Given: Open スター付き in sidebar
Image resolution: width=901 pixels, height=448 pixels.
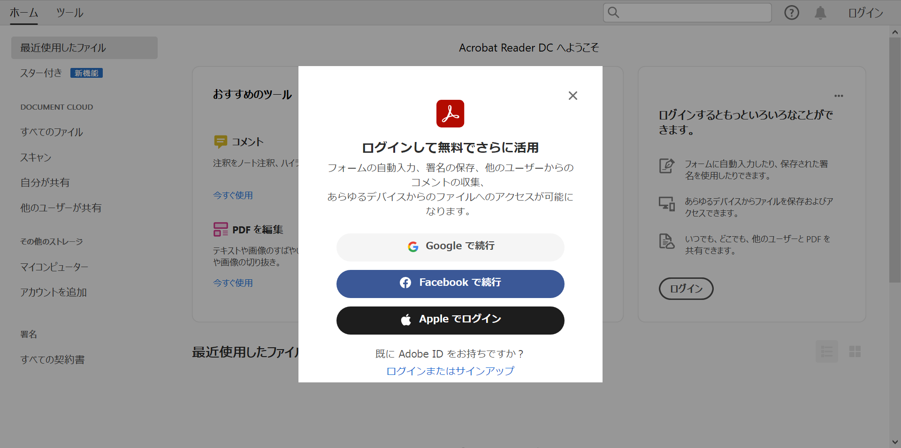Looking at the screenshot, I should (x=41, y=73).
